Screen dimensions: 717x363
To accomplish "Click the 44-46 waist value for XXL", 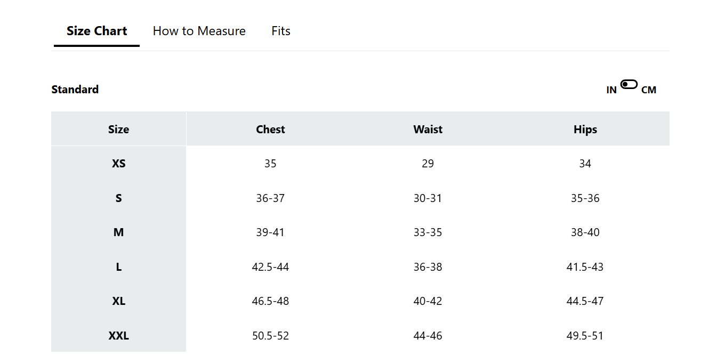I will tap(428, 336).
